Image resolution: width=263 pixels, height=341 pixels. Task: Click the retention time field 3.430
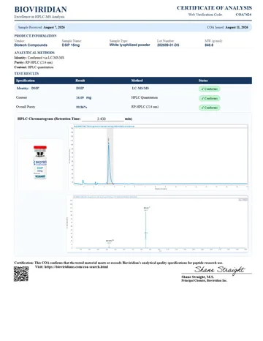103,119
